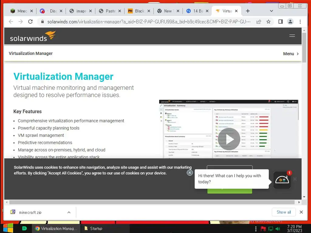Open the network tray icon

click(x=271, y=229)
